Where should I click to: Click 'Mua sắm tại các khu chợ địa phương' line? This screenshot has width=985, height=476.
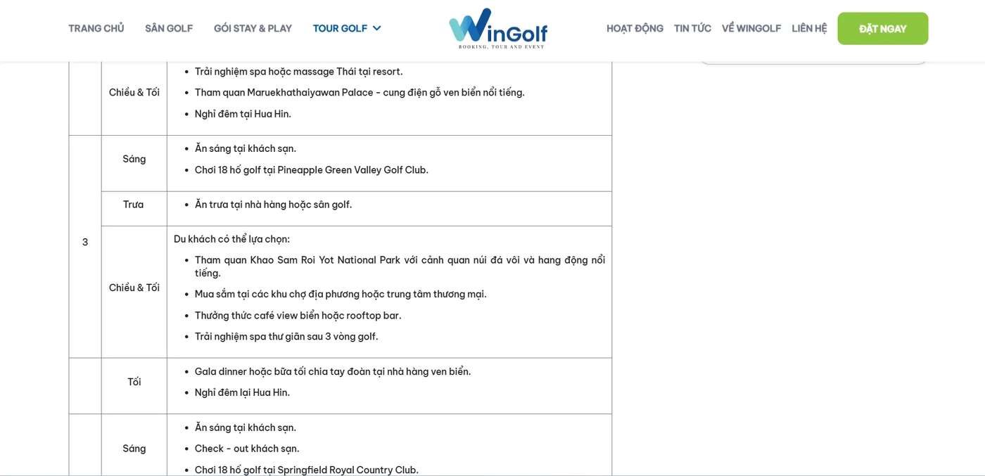click(x=341, y=294)
